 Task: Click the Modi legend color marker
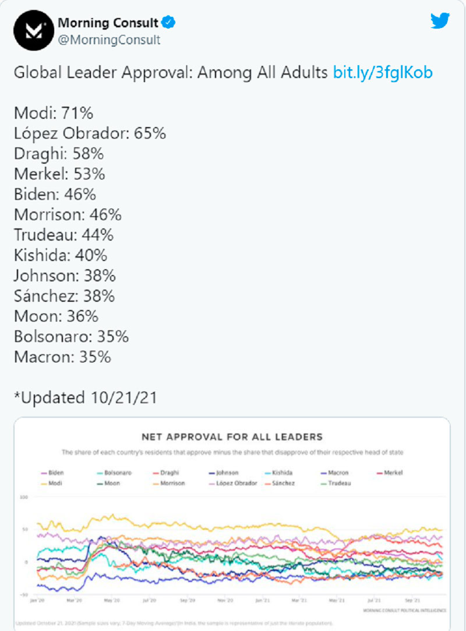tap(43, 483)
